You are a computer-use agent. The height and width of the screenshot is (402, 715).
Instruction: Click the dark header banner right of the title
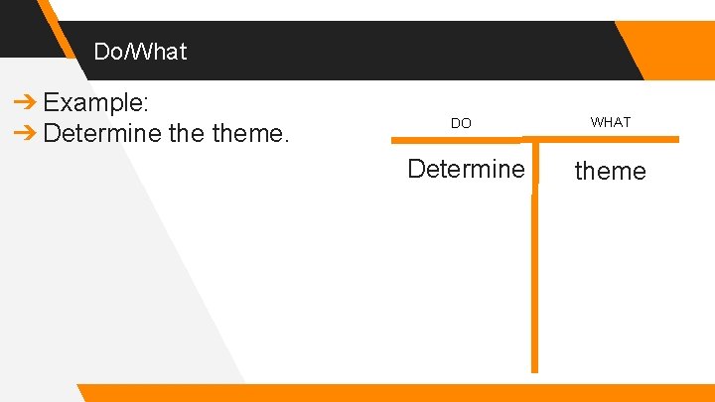point(397,52)
